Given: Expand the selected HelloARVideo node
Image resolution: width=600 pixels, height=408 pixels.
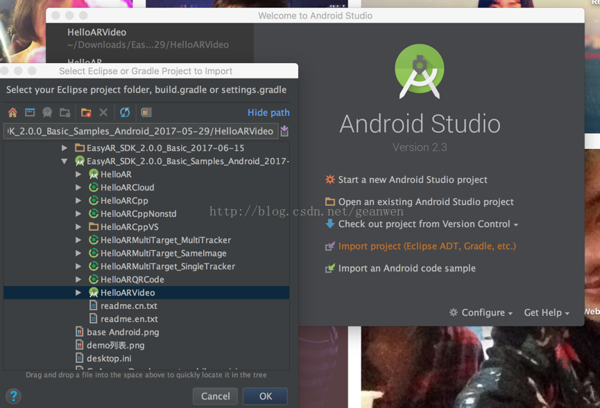Looking at the screenshot, I should pyautogui.click(x=78, y=292).
